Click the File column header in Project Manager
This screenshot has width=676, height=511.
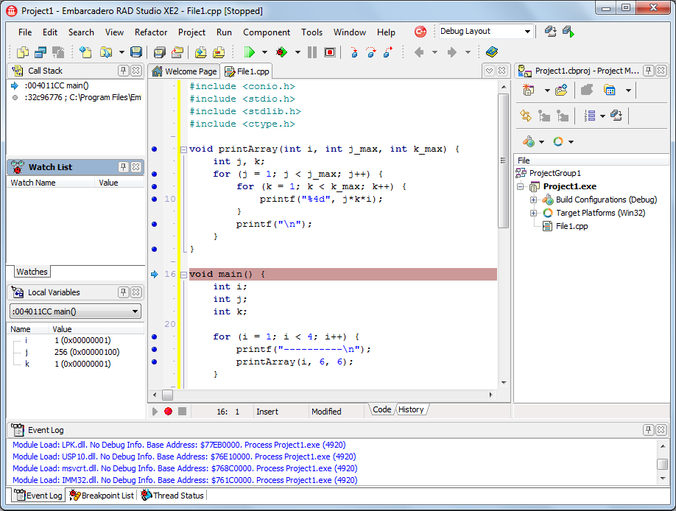point(591,161)
